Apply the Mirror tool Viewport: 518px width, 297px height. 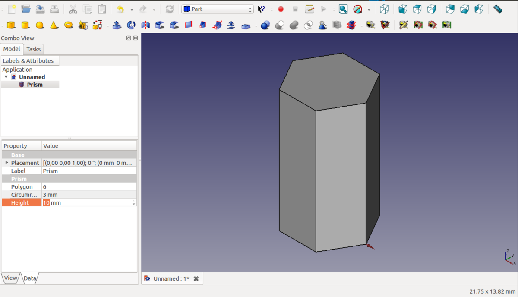(145, 25)
